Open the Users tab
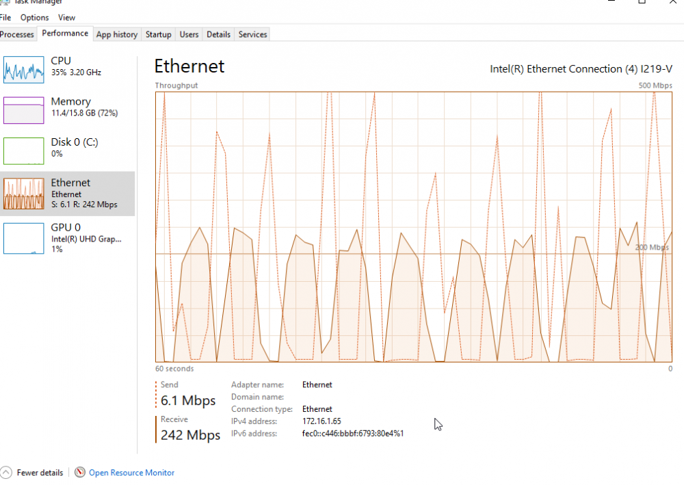684x485 pixels. 189,34
